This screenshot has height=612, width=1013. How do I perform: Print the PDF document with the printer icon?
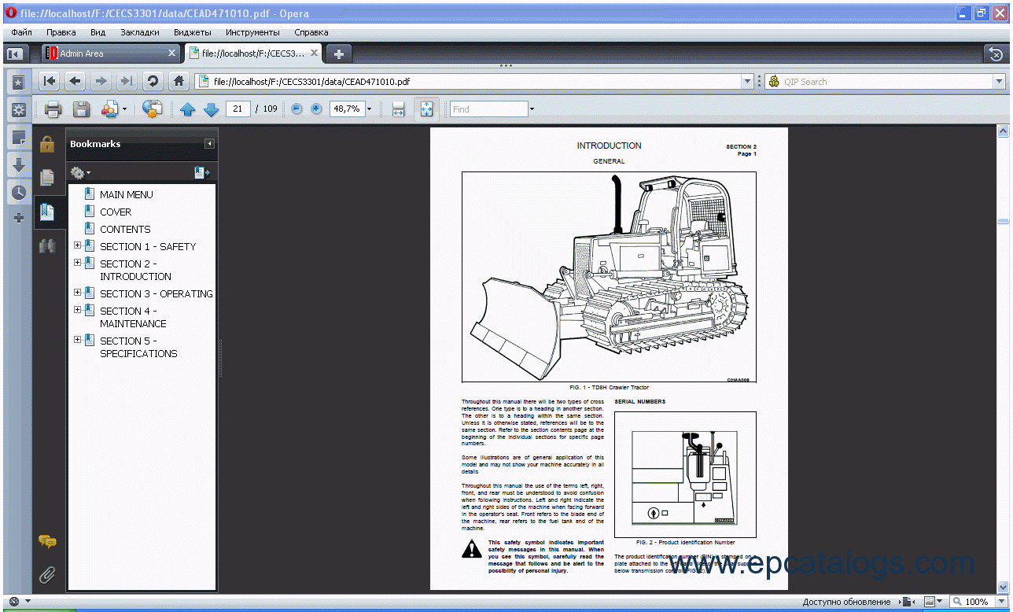(53, 109)
